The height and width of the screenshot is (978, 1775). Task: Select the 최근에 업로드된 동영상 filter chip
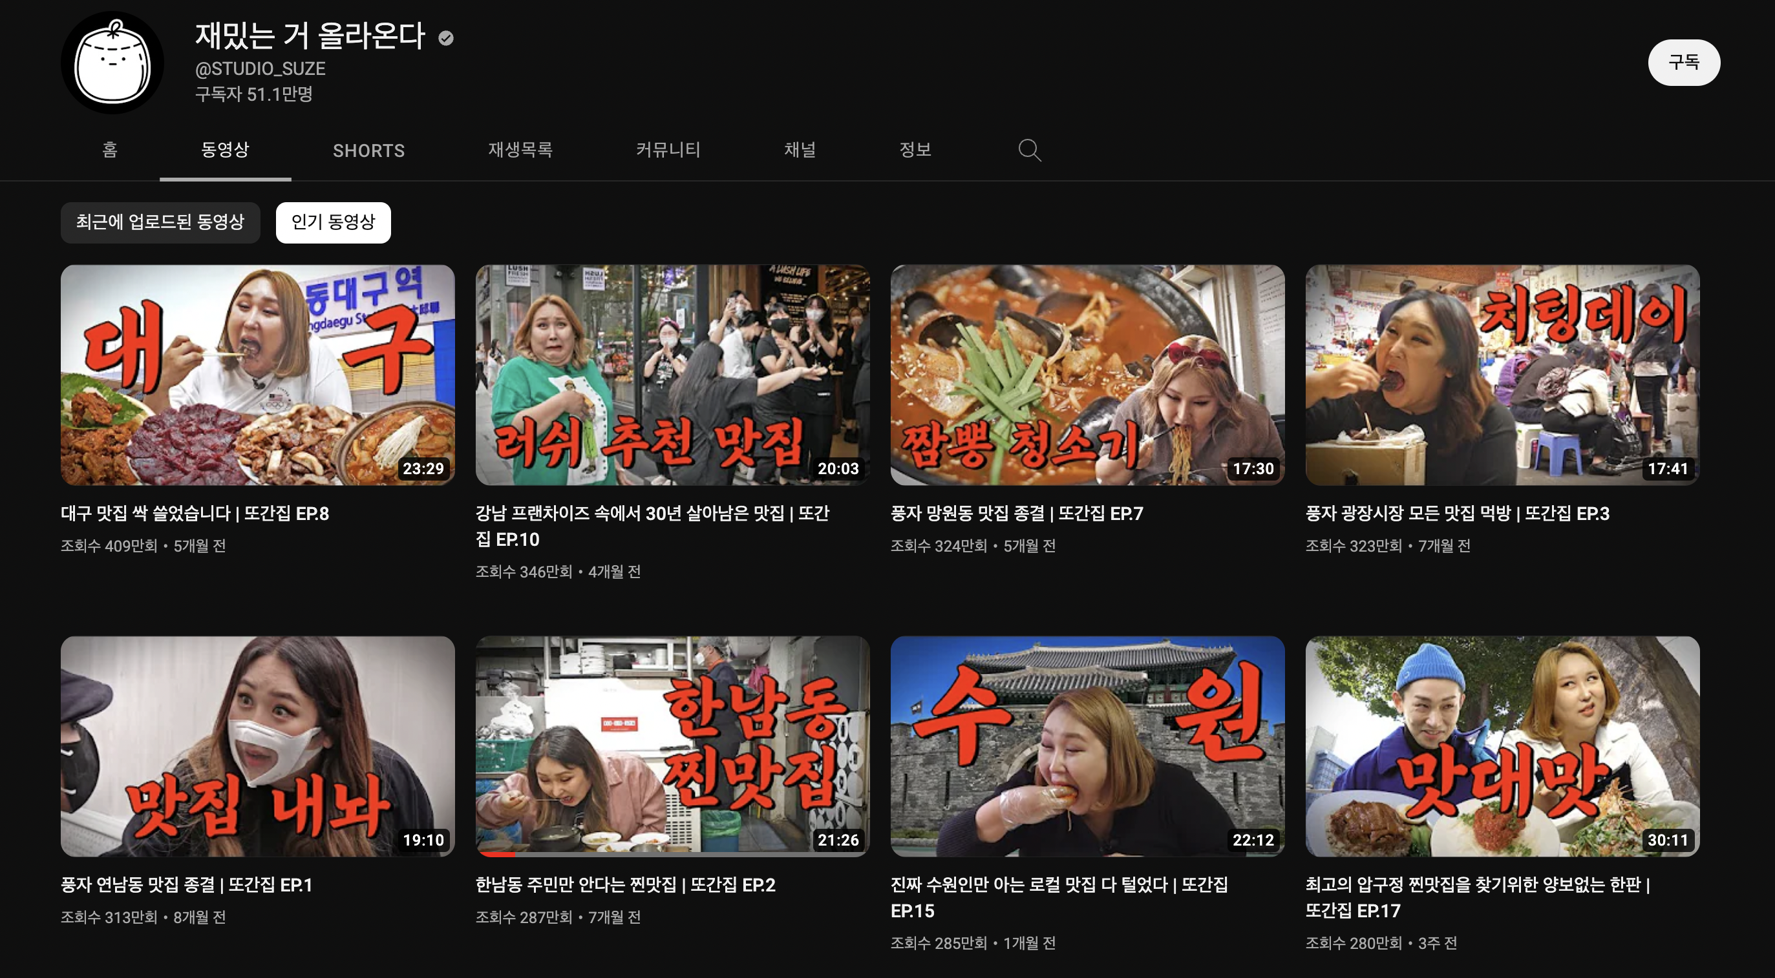click(x=160, y=222)
